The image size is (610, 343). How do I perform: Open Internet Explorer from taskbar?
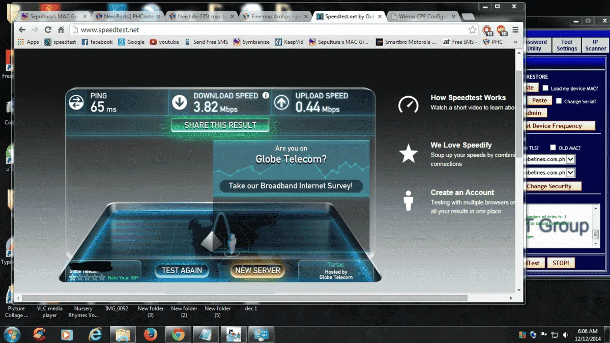click(x=95, y=334)
